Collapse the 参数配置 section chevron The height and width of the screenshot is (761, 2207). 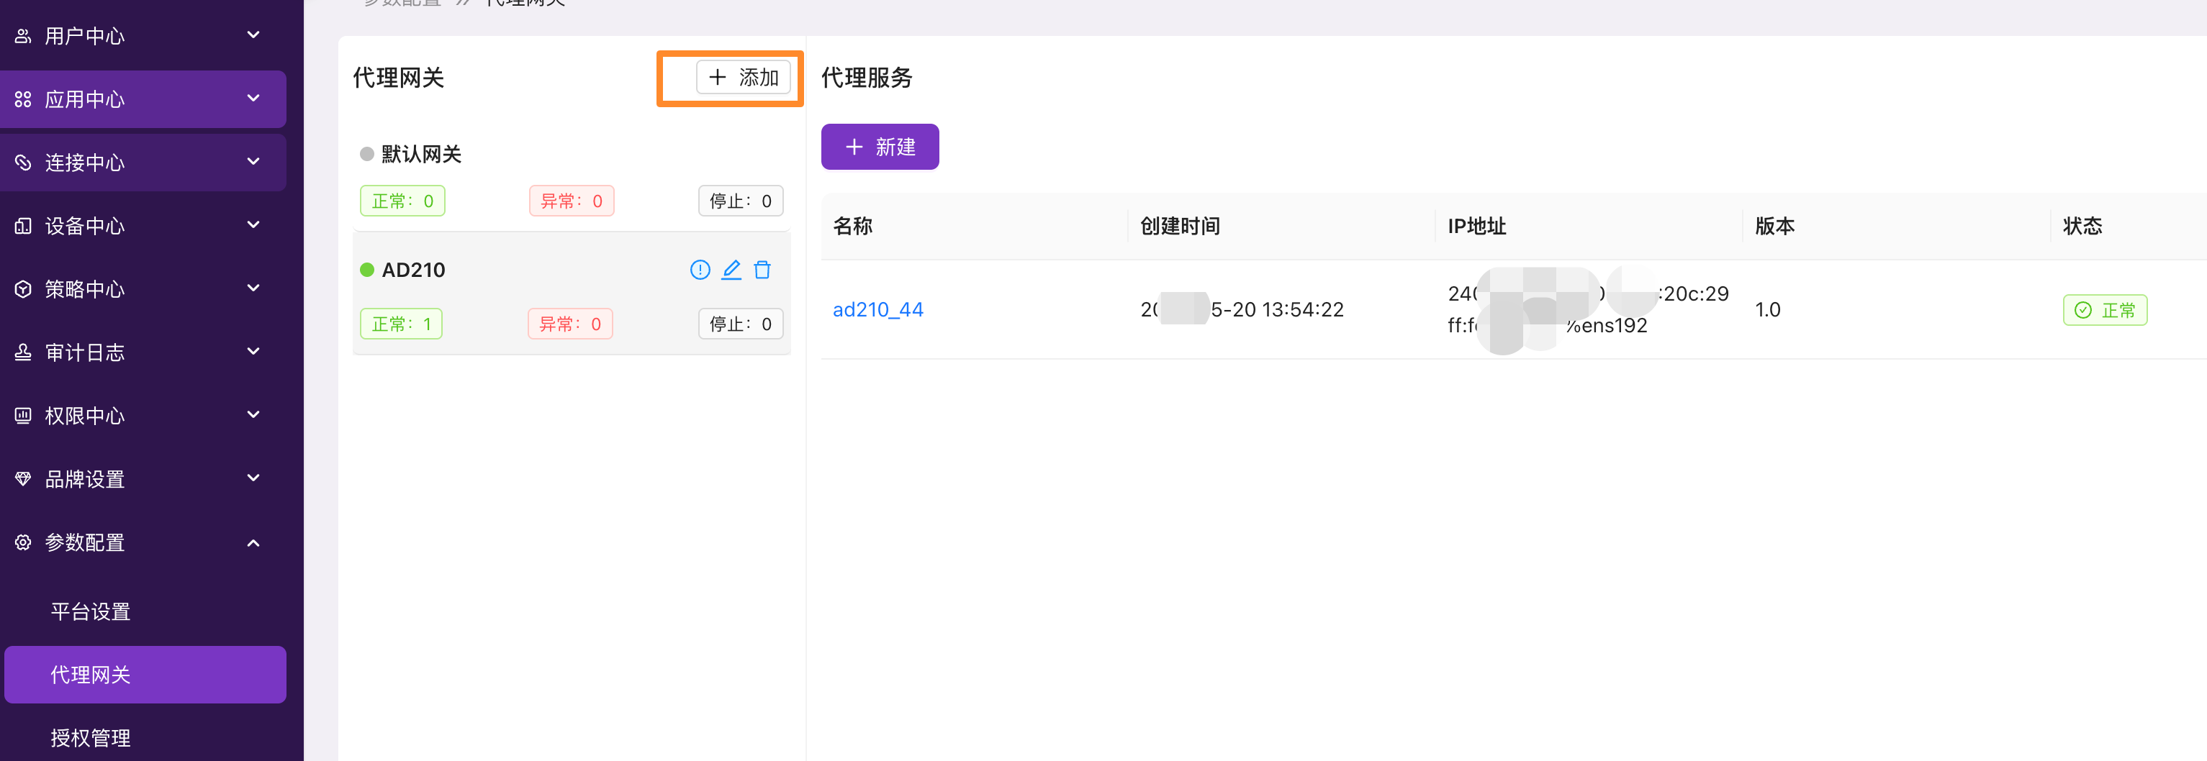tap(253, 543)
